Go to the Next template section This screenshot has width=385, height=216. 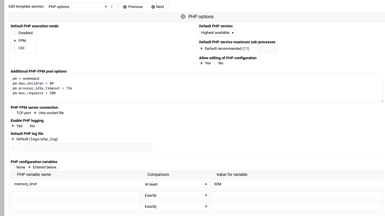(158, 7)
